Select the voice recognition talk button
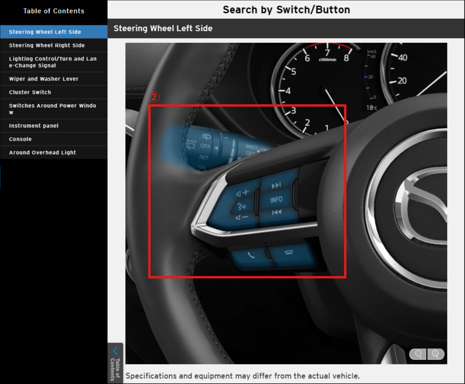This screenshot has width=465, height=384. [x=241, y=206]
